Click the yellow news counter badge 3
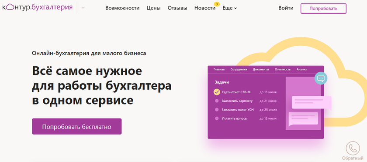 point(217,4)
